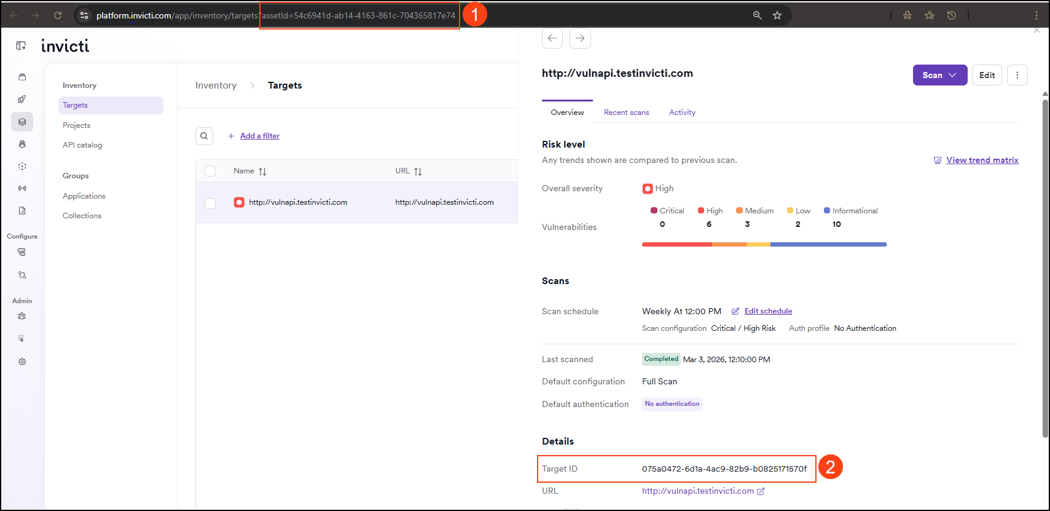The image size is (1050, 511).
Task: Open the rocket scans icon in sidebar
Action: pos(22,99)
